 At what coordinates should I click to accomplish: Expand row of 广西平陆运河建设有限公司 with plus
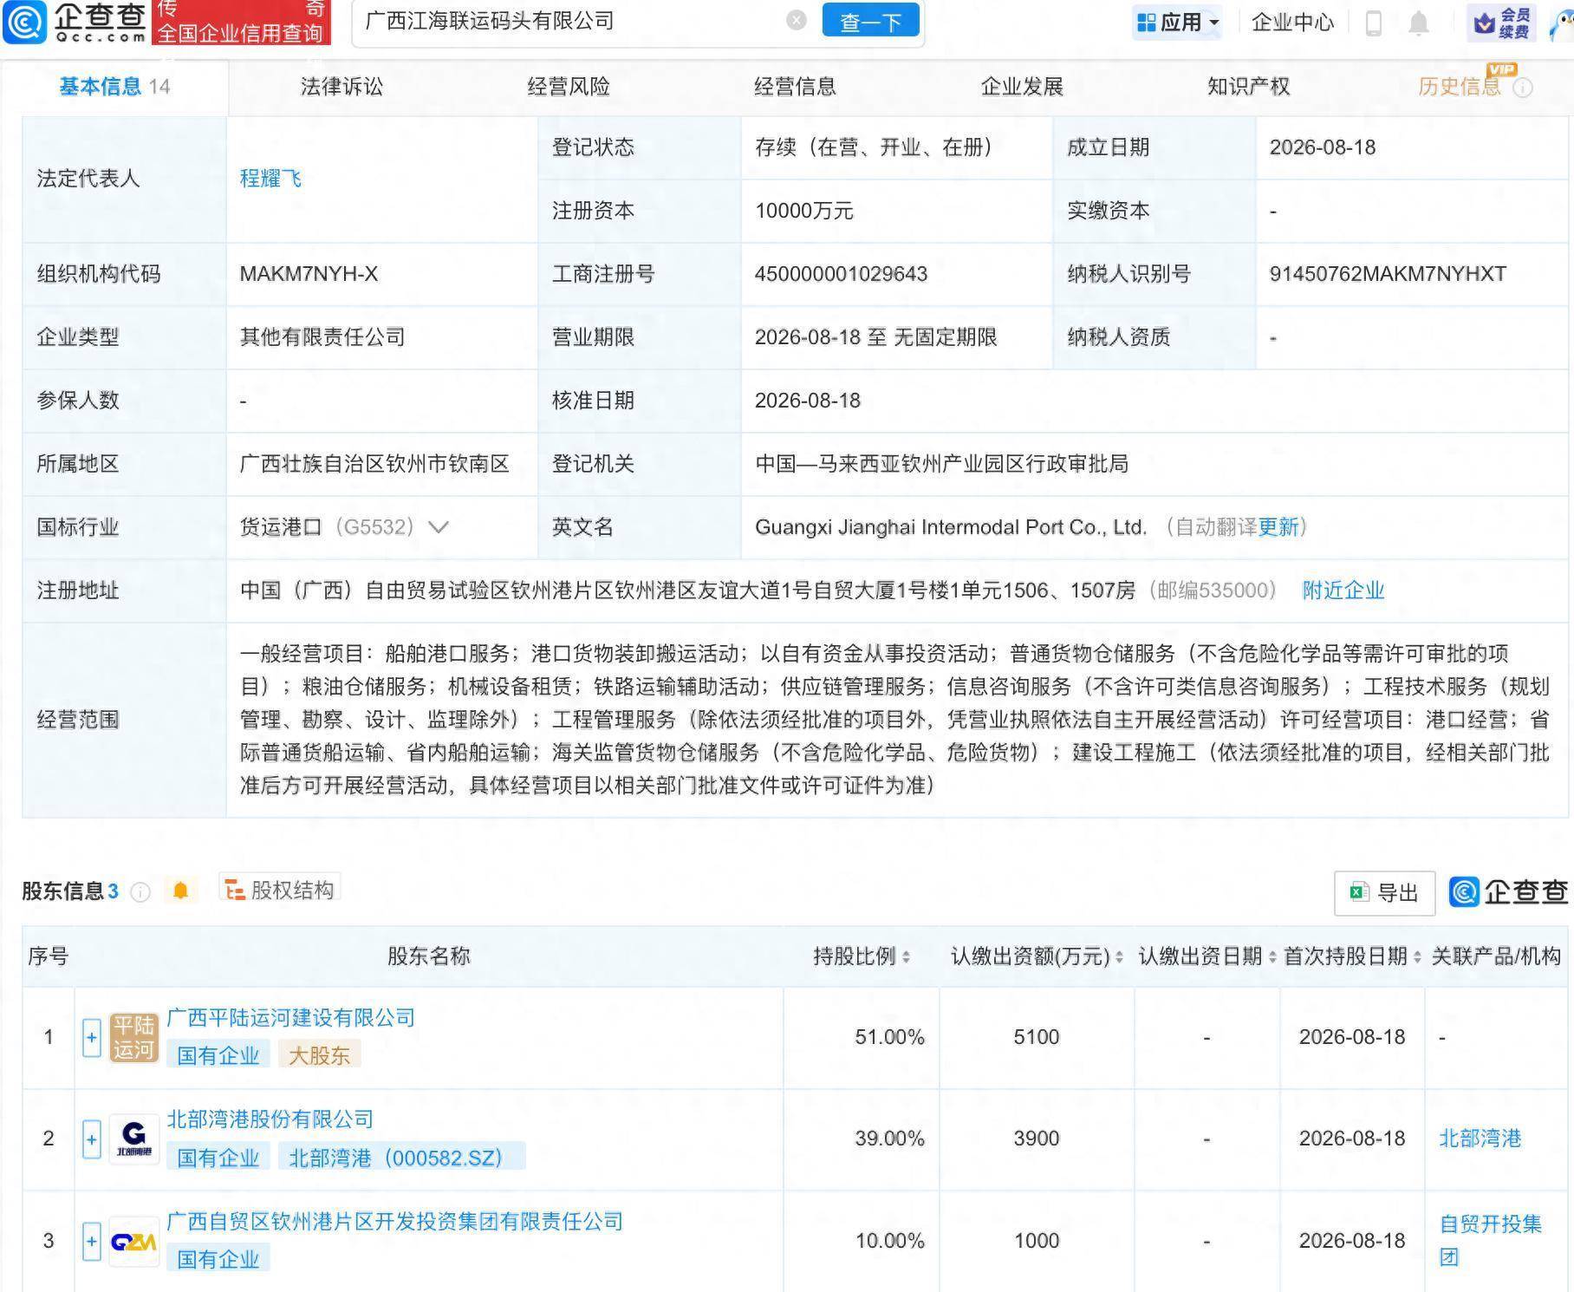[x=92, y=1037]
